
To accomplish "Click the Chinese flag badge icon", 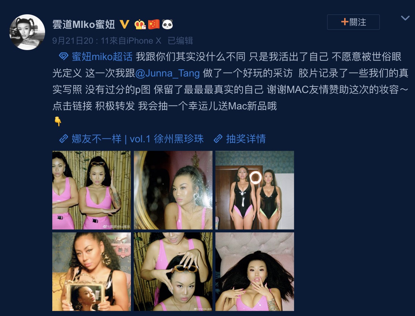I will pyautogui.click(x=154, y=24).
